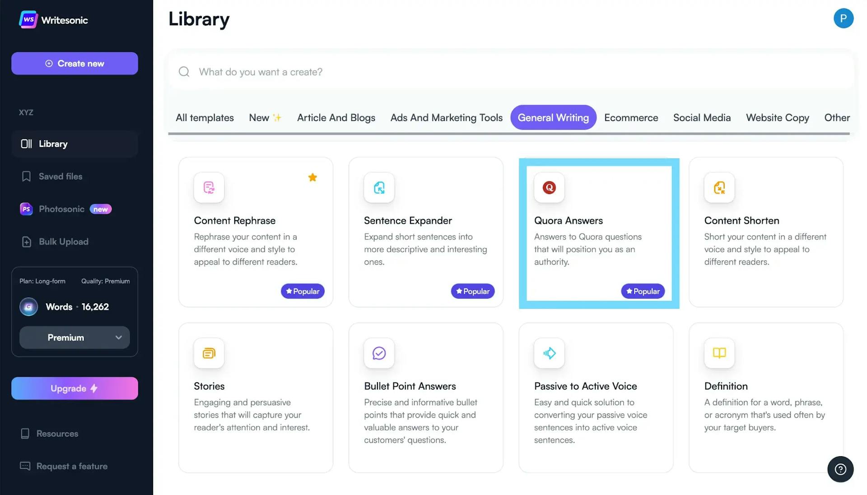Click the Upgrade gradient button
The width and height of the screenshot is (867, 495).
[x=74, y=388]
